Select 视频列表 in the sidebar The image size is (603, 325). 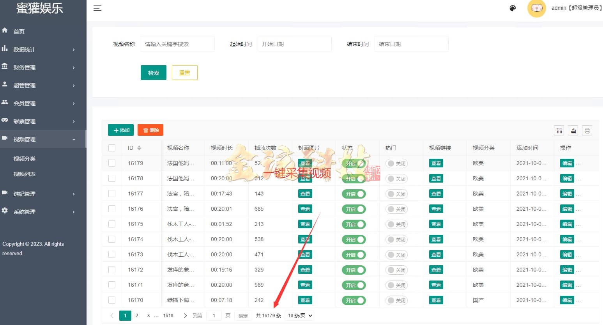click(25, 174)
